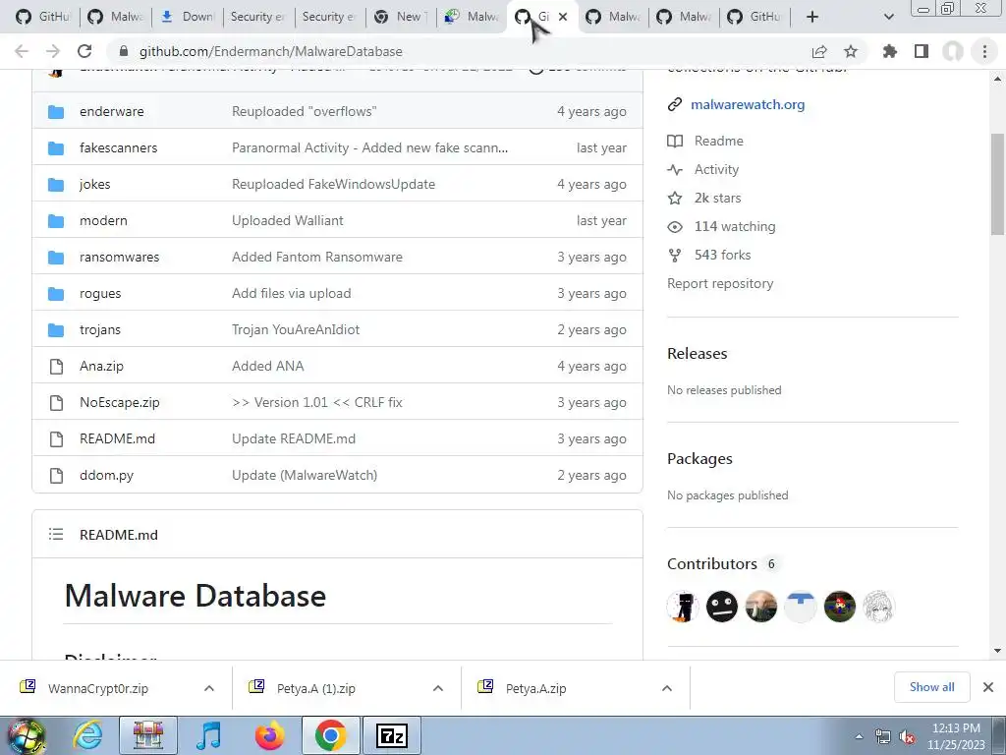View the 2k stars list

(717, 198)
